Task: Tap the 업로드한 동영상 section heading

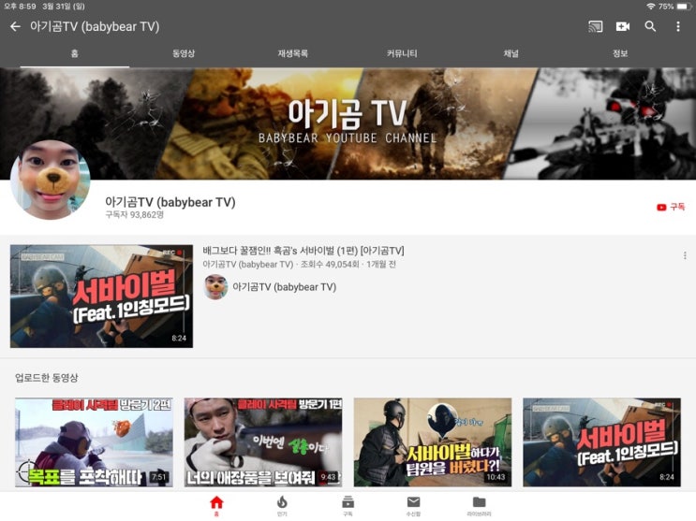Action: pos(47,378)
